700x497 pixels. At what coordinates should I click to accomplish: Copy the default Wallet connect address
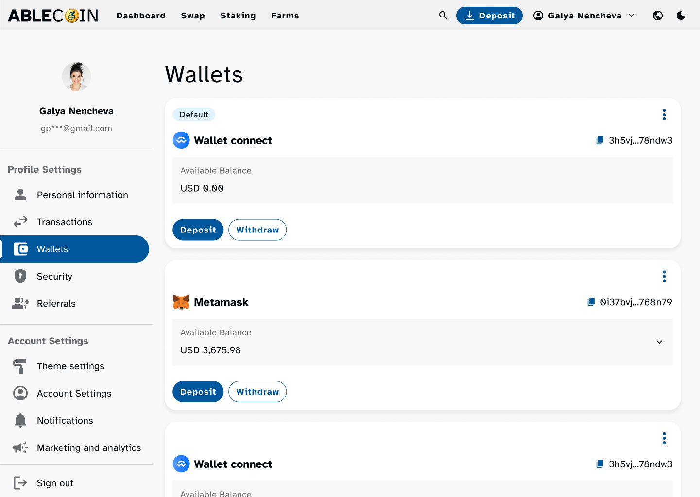point(600,140)
